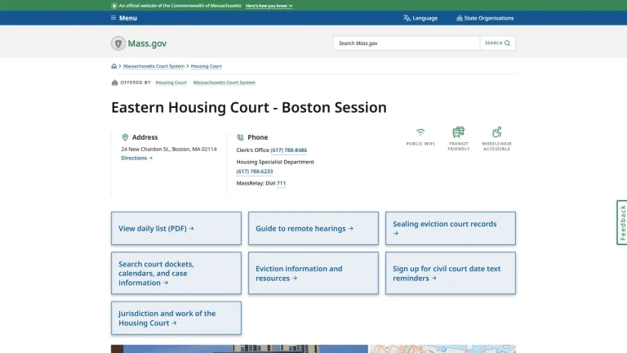This screenshot has height=353, width=627.
Task: Click the Search button with magnifier
Action: coord(497,43)
